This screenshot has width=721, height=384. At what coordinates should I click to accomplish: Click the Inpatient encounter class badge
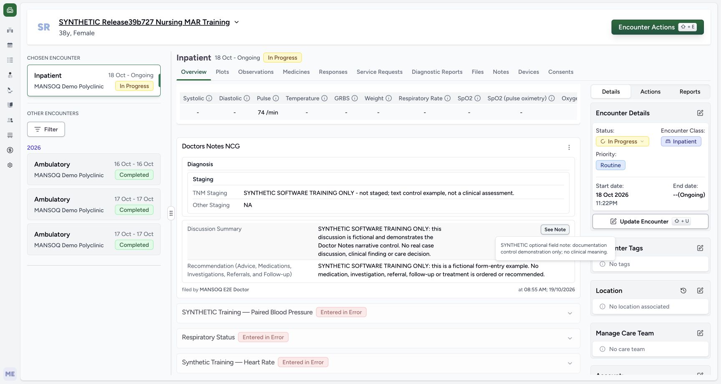(681, 141)
